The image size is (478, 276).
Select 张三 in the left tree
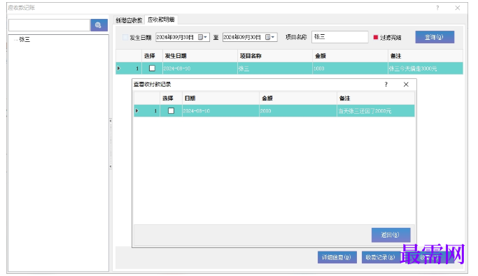[x=24, y=40]
